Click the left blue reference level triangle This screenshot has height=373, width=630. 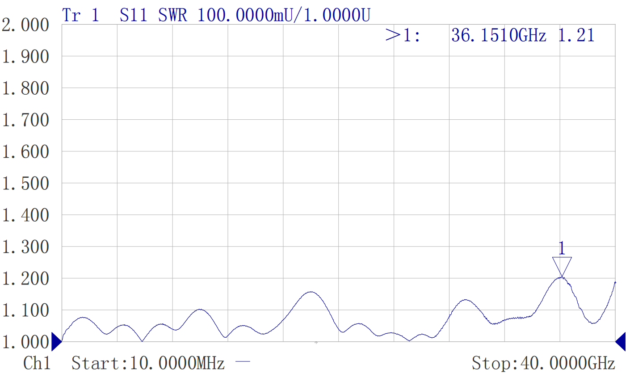click(x=56, y=342)
